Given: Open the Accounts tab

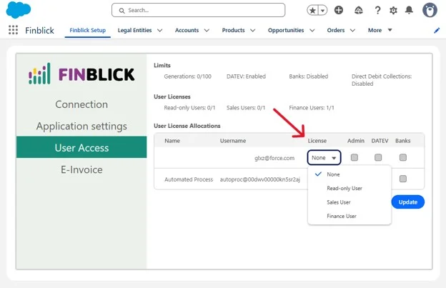Looking at the screenshot, I should (x=187, y=30).
